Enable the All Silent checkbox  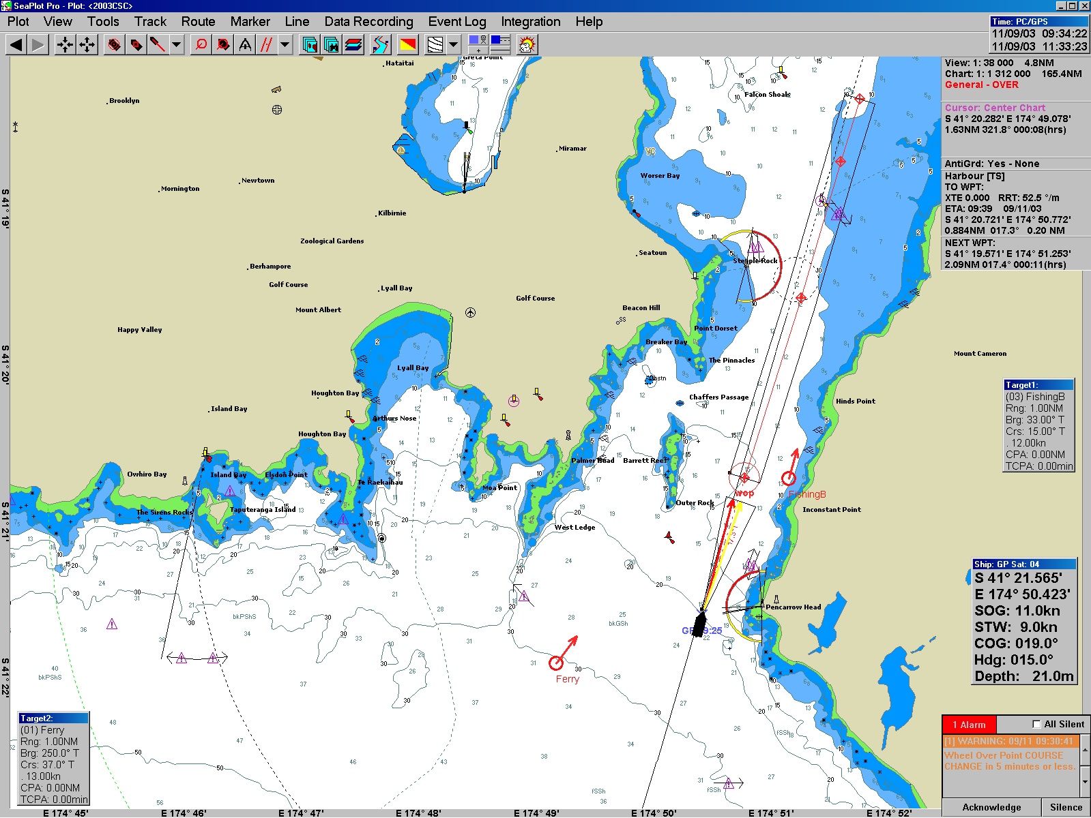click(x=1036, y=725)
